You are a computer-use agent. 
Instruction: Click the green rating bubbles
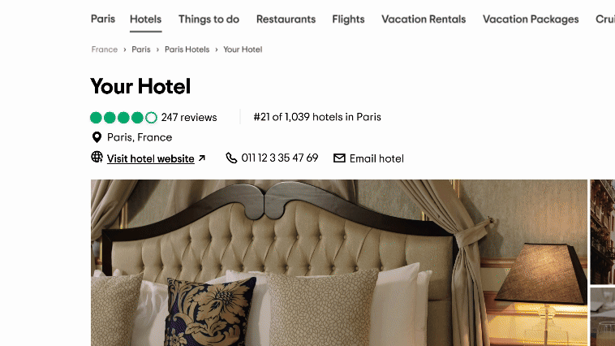pyautogui.click(x=123, y=118)
